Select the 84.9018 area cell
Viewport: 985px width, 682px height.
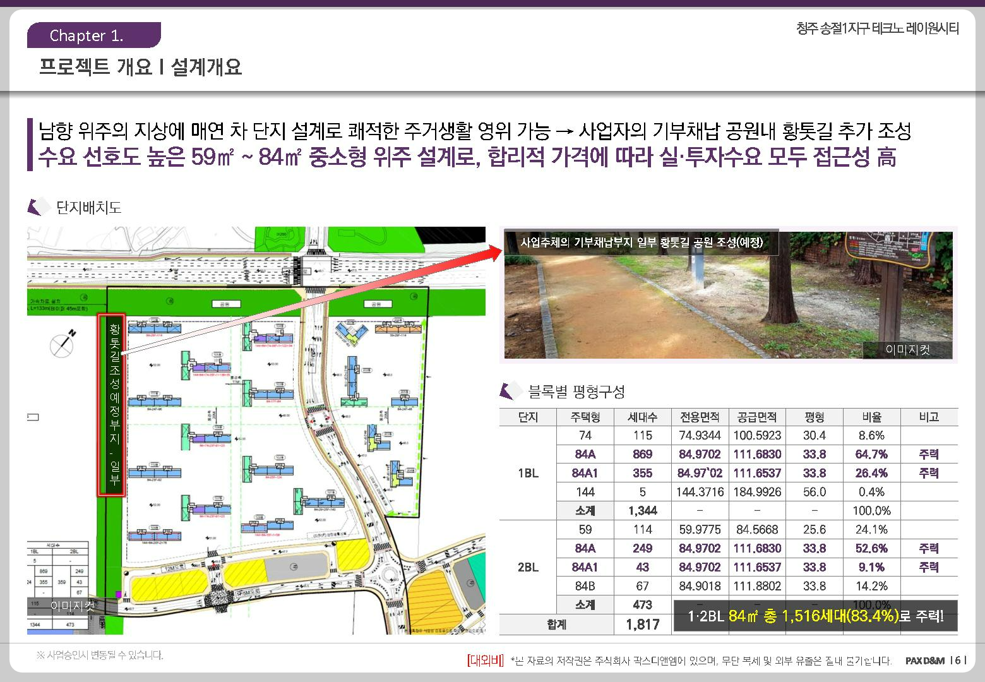click(700, 586)
